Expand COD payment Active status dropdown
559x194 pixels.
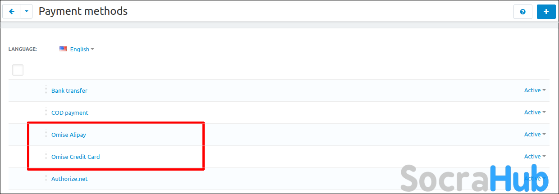[535, 113]
